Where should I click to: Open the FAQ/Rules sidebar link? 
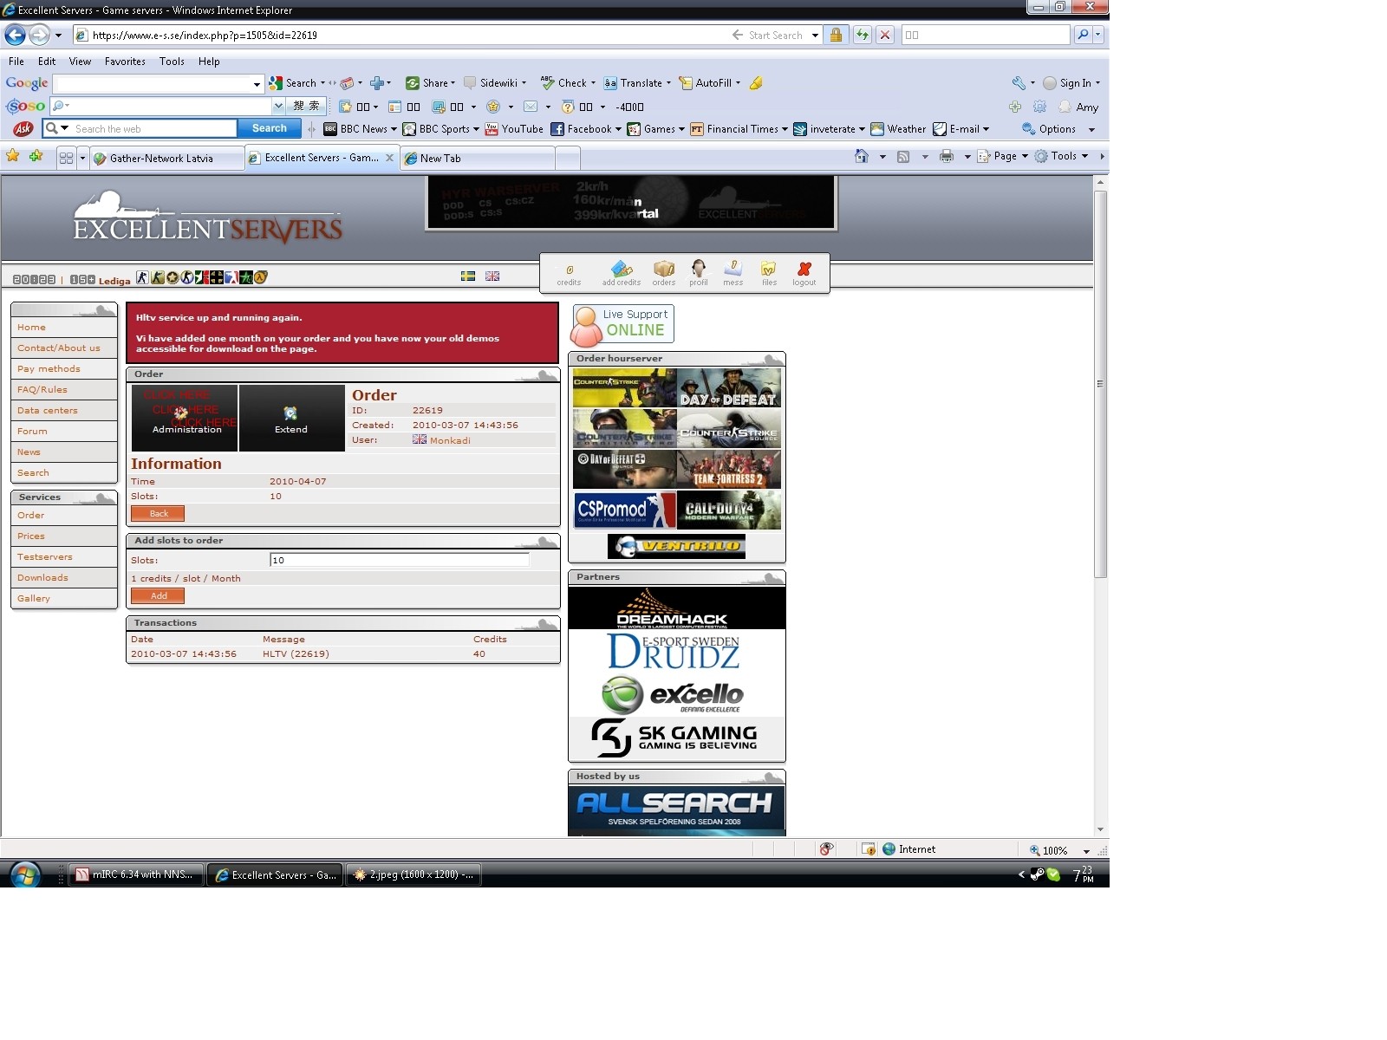[x=42, y=389]
